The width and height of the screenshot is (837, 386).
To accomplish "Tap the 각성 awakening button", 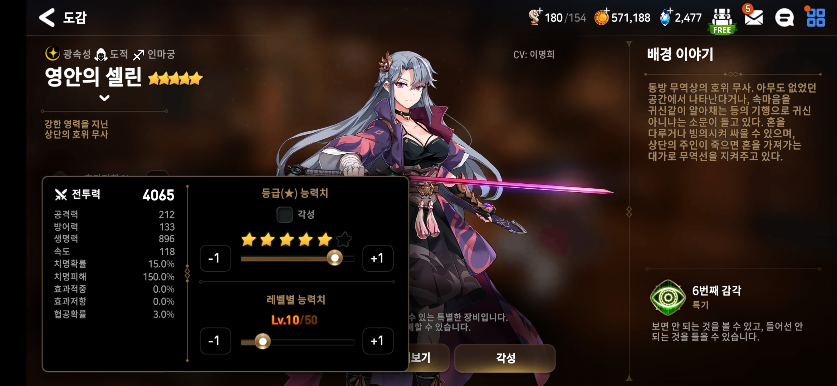I will (505, 358).
